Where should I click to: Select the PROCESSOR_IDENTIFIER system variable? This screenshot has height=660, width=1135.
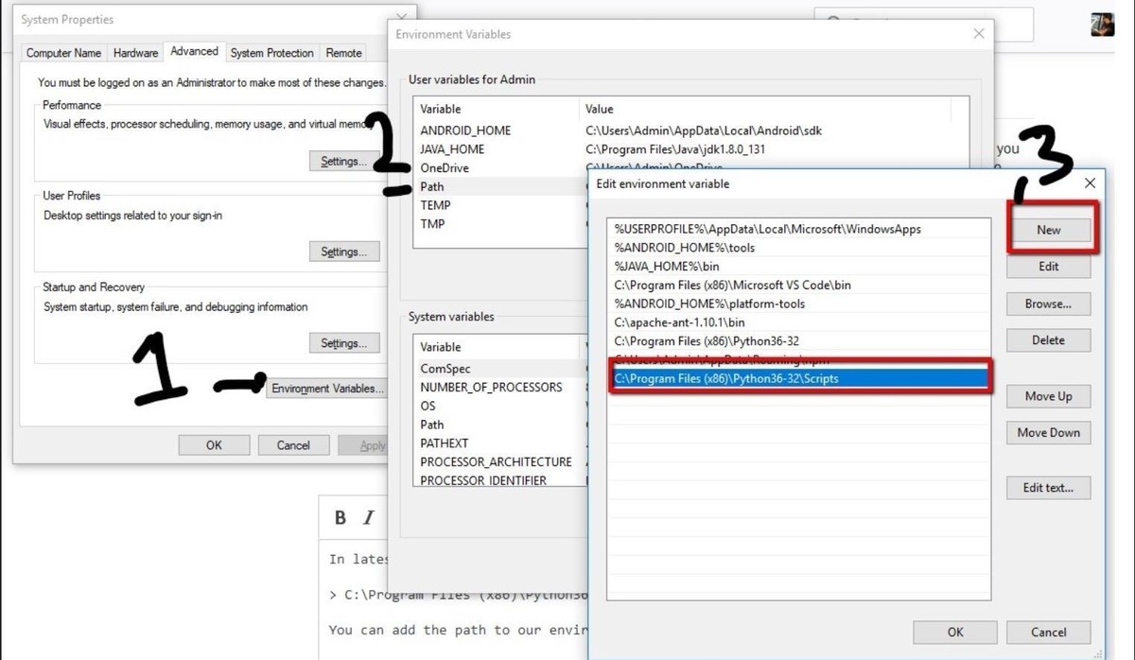coord(483,480)
